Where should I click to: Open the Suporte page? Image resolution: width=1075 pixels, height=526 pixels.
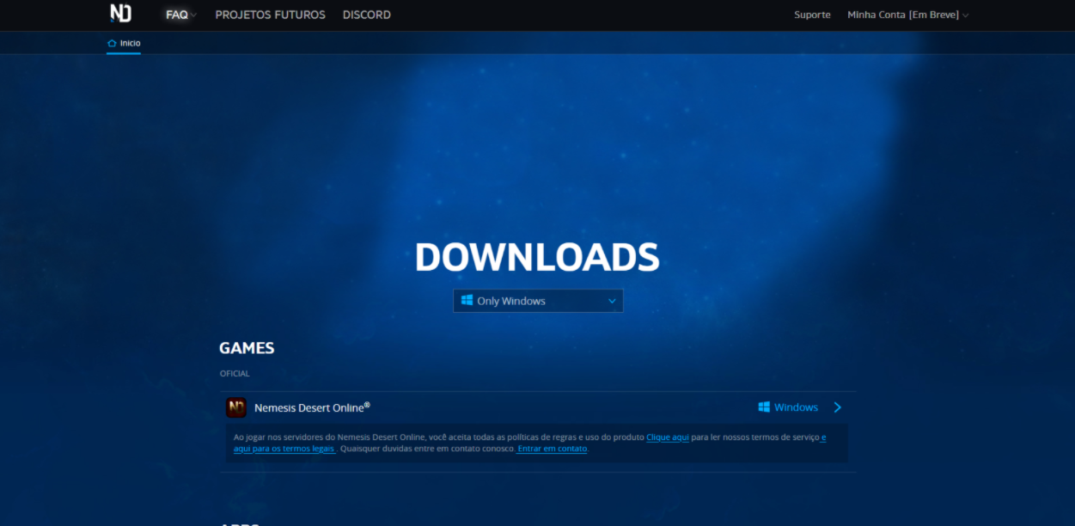tap(812, 15)
